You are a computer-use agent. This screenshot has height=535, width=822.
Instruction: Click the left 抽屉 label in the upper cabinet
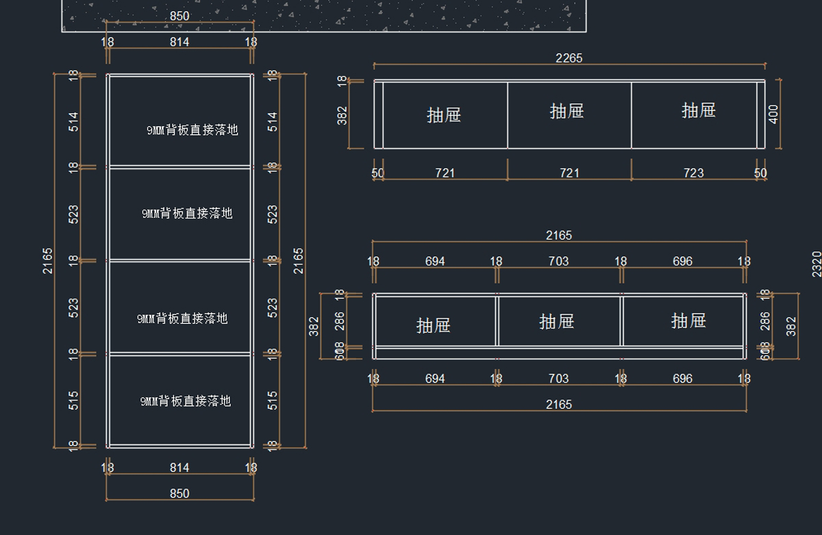444,114
